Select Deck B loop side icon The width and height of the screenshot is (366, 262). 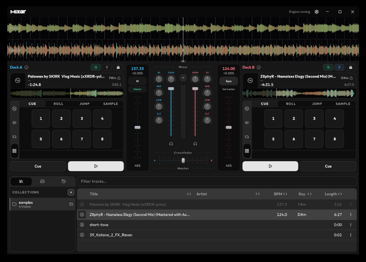coord(247,137)
